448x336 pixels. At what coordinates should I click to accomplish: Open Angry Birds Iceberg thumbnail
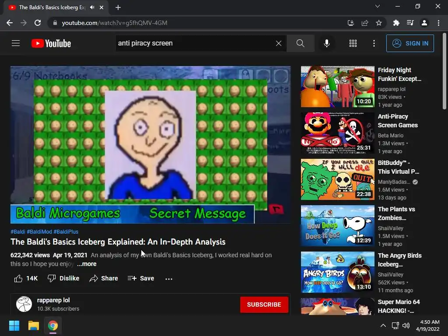[337, 272]
